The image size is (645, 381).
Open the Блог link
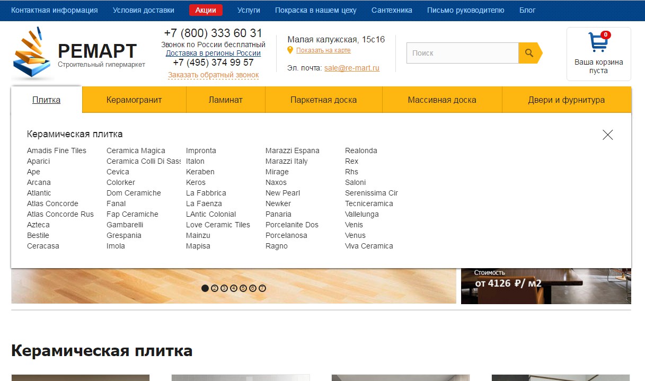527,10
